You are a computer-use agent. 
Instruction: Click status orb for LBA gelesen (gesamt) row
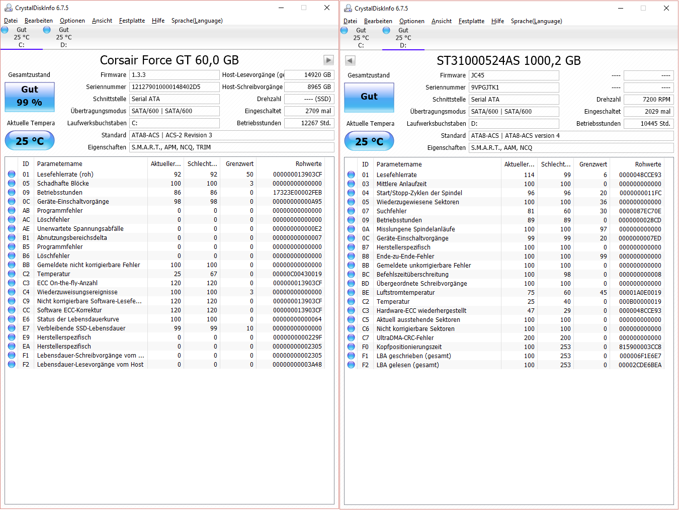tap(351, 365)
